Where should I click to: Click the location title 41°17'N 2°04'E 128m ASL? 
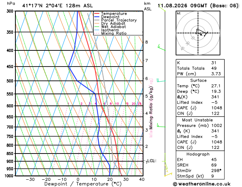click(x=57, y=6)
